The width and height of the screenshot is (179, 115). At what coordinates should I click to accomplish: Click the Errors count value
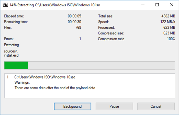[80, 39]
